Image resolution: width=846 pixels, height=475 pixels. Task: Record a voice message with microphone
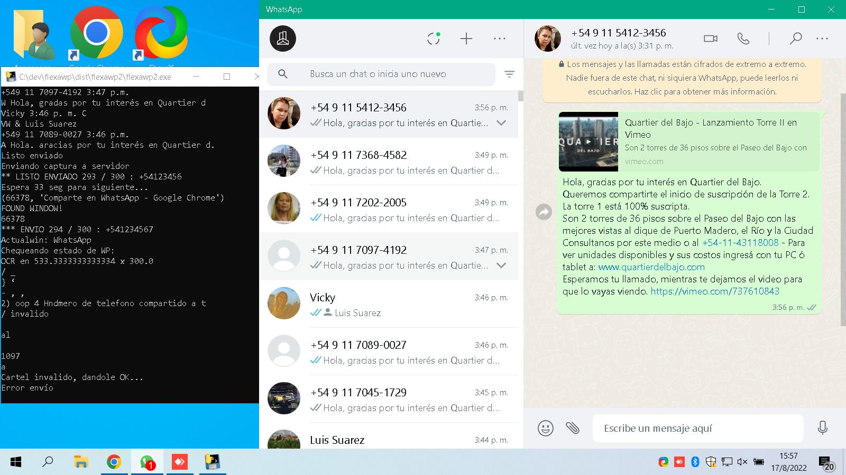(822, 428)
